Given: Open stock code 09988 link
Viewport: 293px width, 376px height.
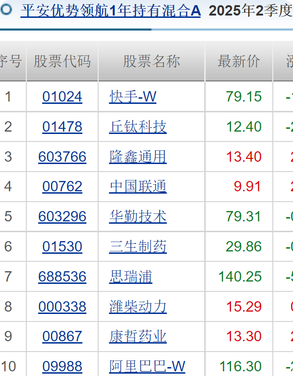Looking at the screenshot, I should point(62,367).
